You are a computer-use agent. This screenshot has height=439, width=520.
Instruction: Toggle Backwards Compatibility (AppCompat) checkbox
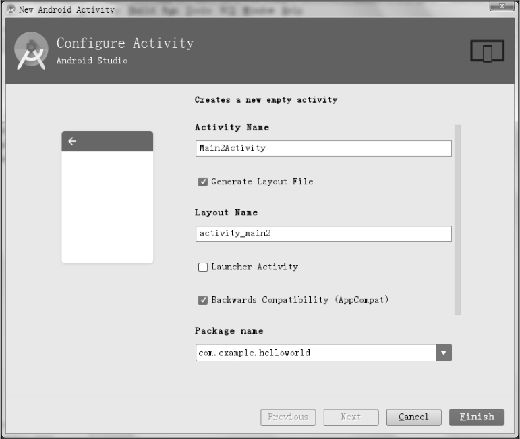pos(203,300)
